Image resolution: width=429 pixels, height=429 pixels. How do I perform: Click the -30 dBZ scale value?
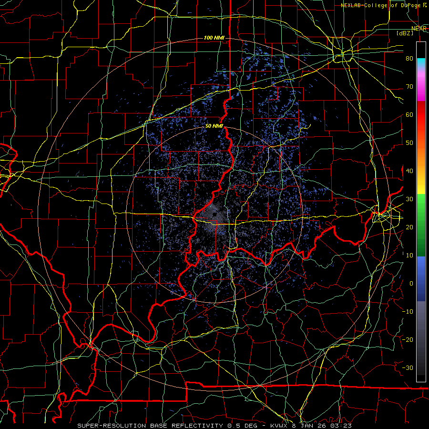coord(408,368)
